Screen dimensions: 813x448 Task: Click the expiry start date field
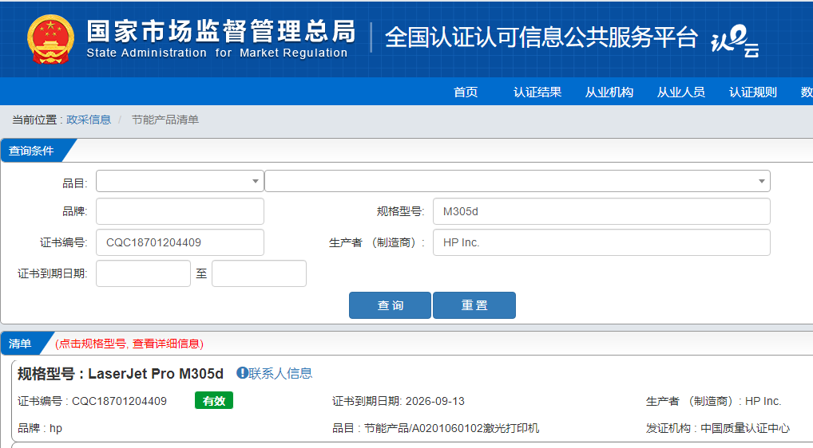click(143, 273)
